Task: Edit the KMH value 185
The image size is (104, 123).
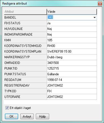Action: [x=72, y=40]
